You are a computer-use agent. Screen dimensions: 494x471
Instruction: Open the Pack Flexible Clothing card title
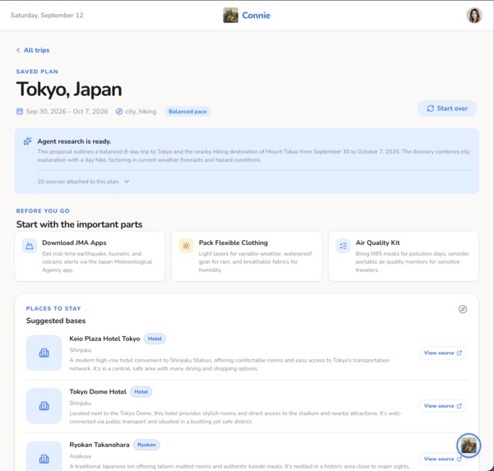233,242
